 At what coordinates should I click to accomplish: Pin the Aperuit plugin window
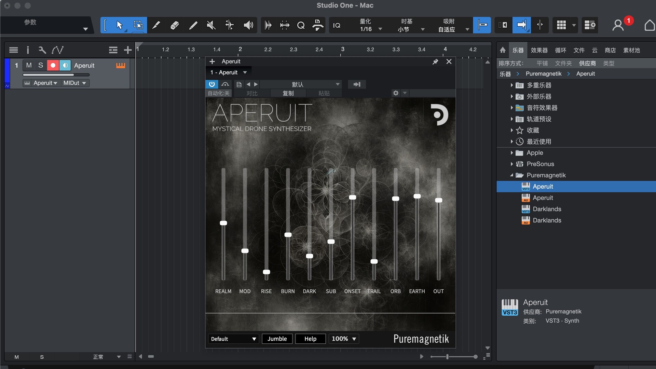435,61
